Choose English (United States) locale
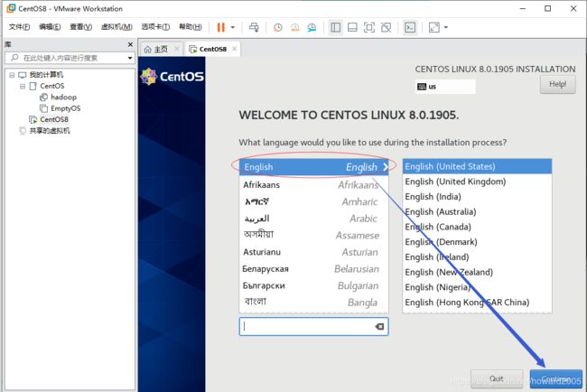Viewport: 587px width, 392px height. (x=477, y=166)
